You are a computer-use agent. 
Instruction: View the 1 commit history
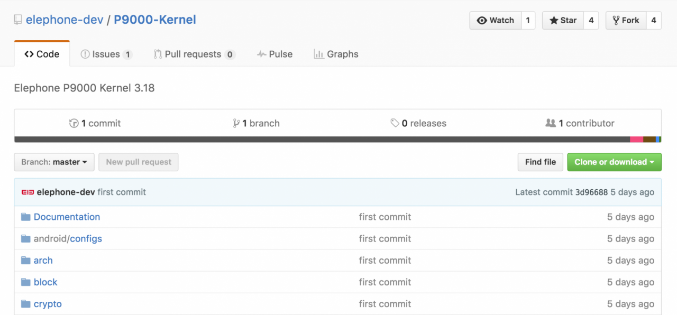click(95, 123)
